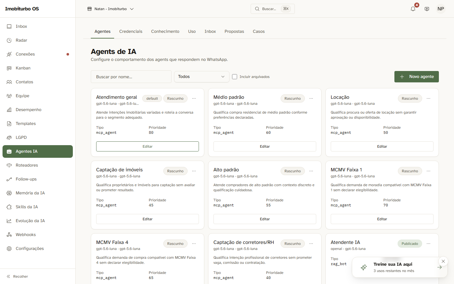Click the default badge on Atendimento geral

pos(152,98)
